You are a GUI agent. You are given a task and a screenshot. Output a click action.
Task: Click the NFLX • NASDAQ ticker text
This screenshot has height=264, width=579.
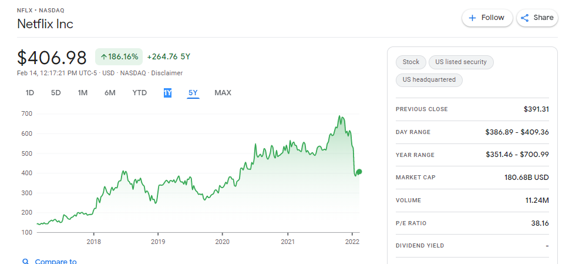tap(41, 11)
